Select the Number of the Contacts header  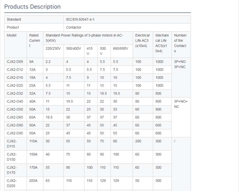coord(180,43)
